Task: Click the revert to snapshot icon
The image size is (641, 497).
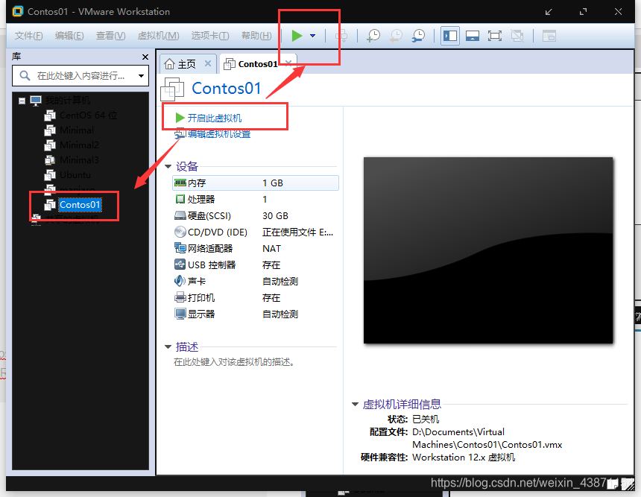Action: point(396,36)
